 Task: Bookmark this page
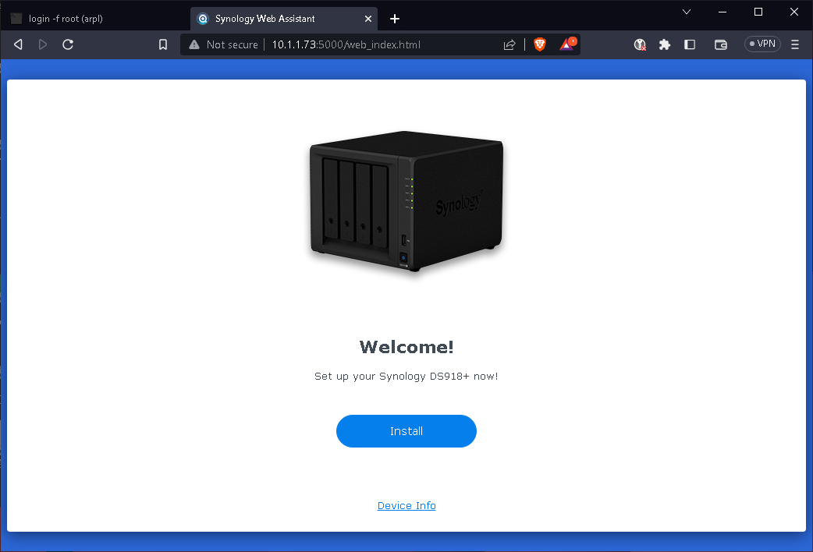coord(163,44)
